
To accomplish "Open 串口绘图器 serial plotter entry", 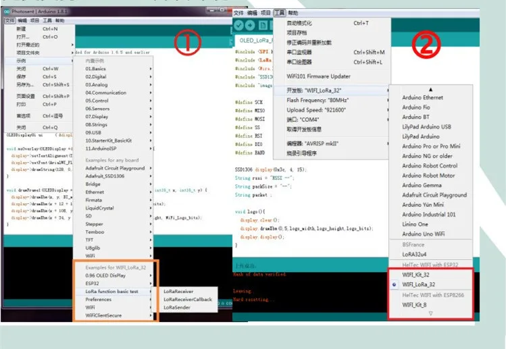I will [x=332, y=62].
